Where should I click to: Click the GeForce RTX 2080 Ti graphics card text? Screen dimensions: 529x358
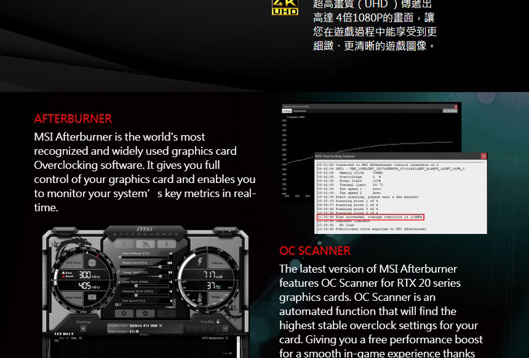click(x=146, y=325)
